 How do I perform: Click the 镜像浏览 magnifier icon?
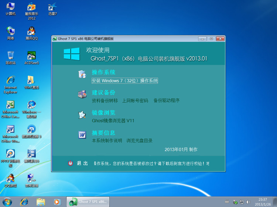click(82, 115)
